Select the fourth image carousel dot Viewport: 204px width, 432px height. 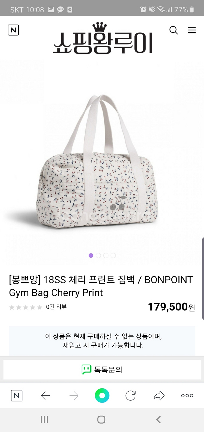point(113,255)
